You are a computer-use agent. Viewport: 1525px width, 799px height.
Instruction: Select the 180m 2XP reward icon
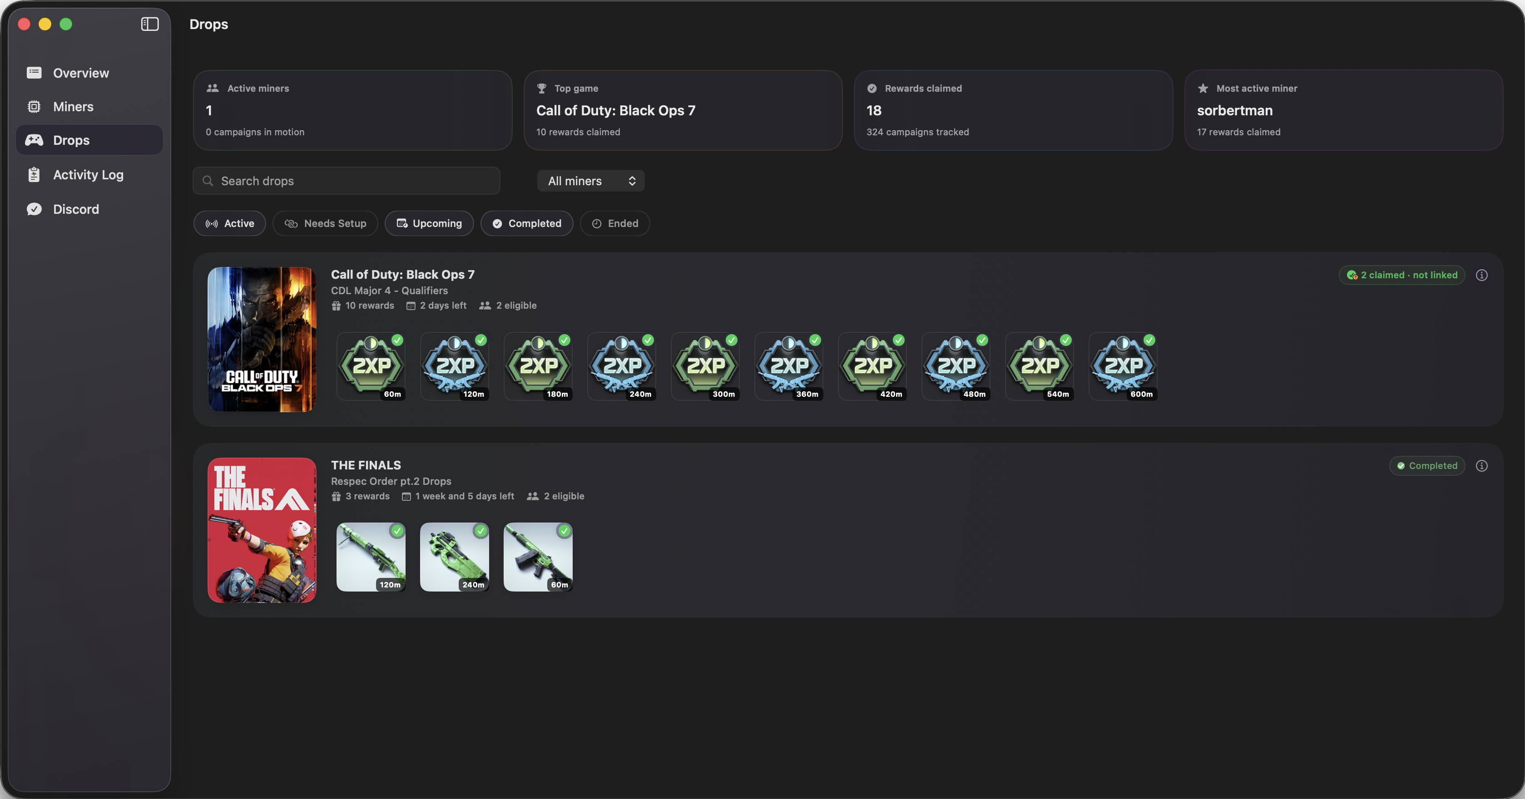click(x=538, y=366)
